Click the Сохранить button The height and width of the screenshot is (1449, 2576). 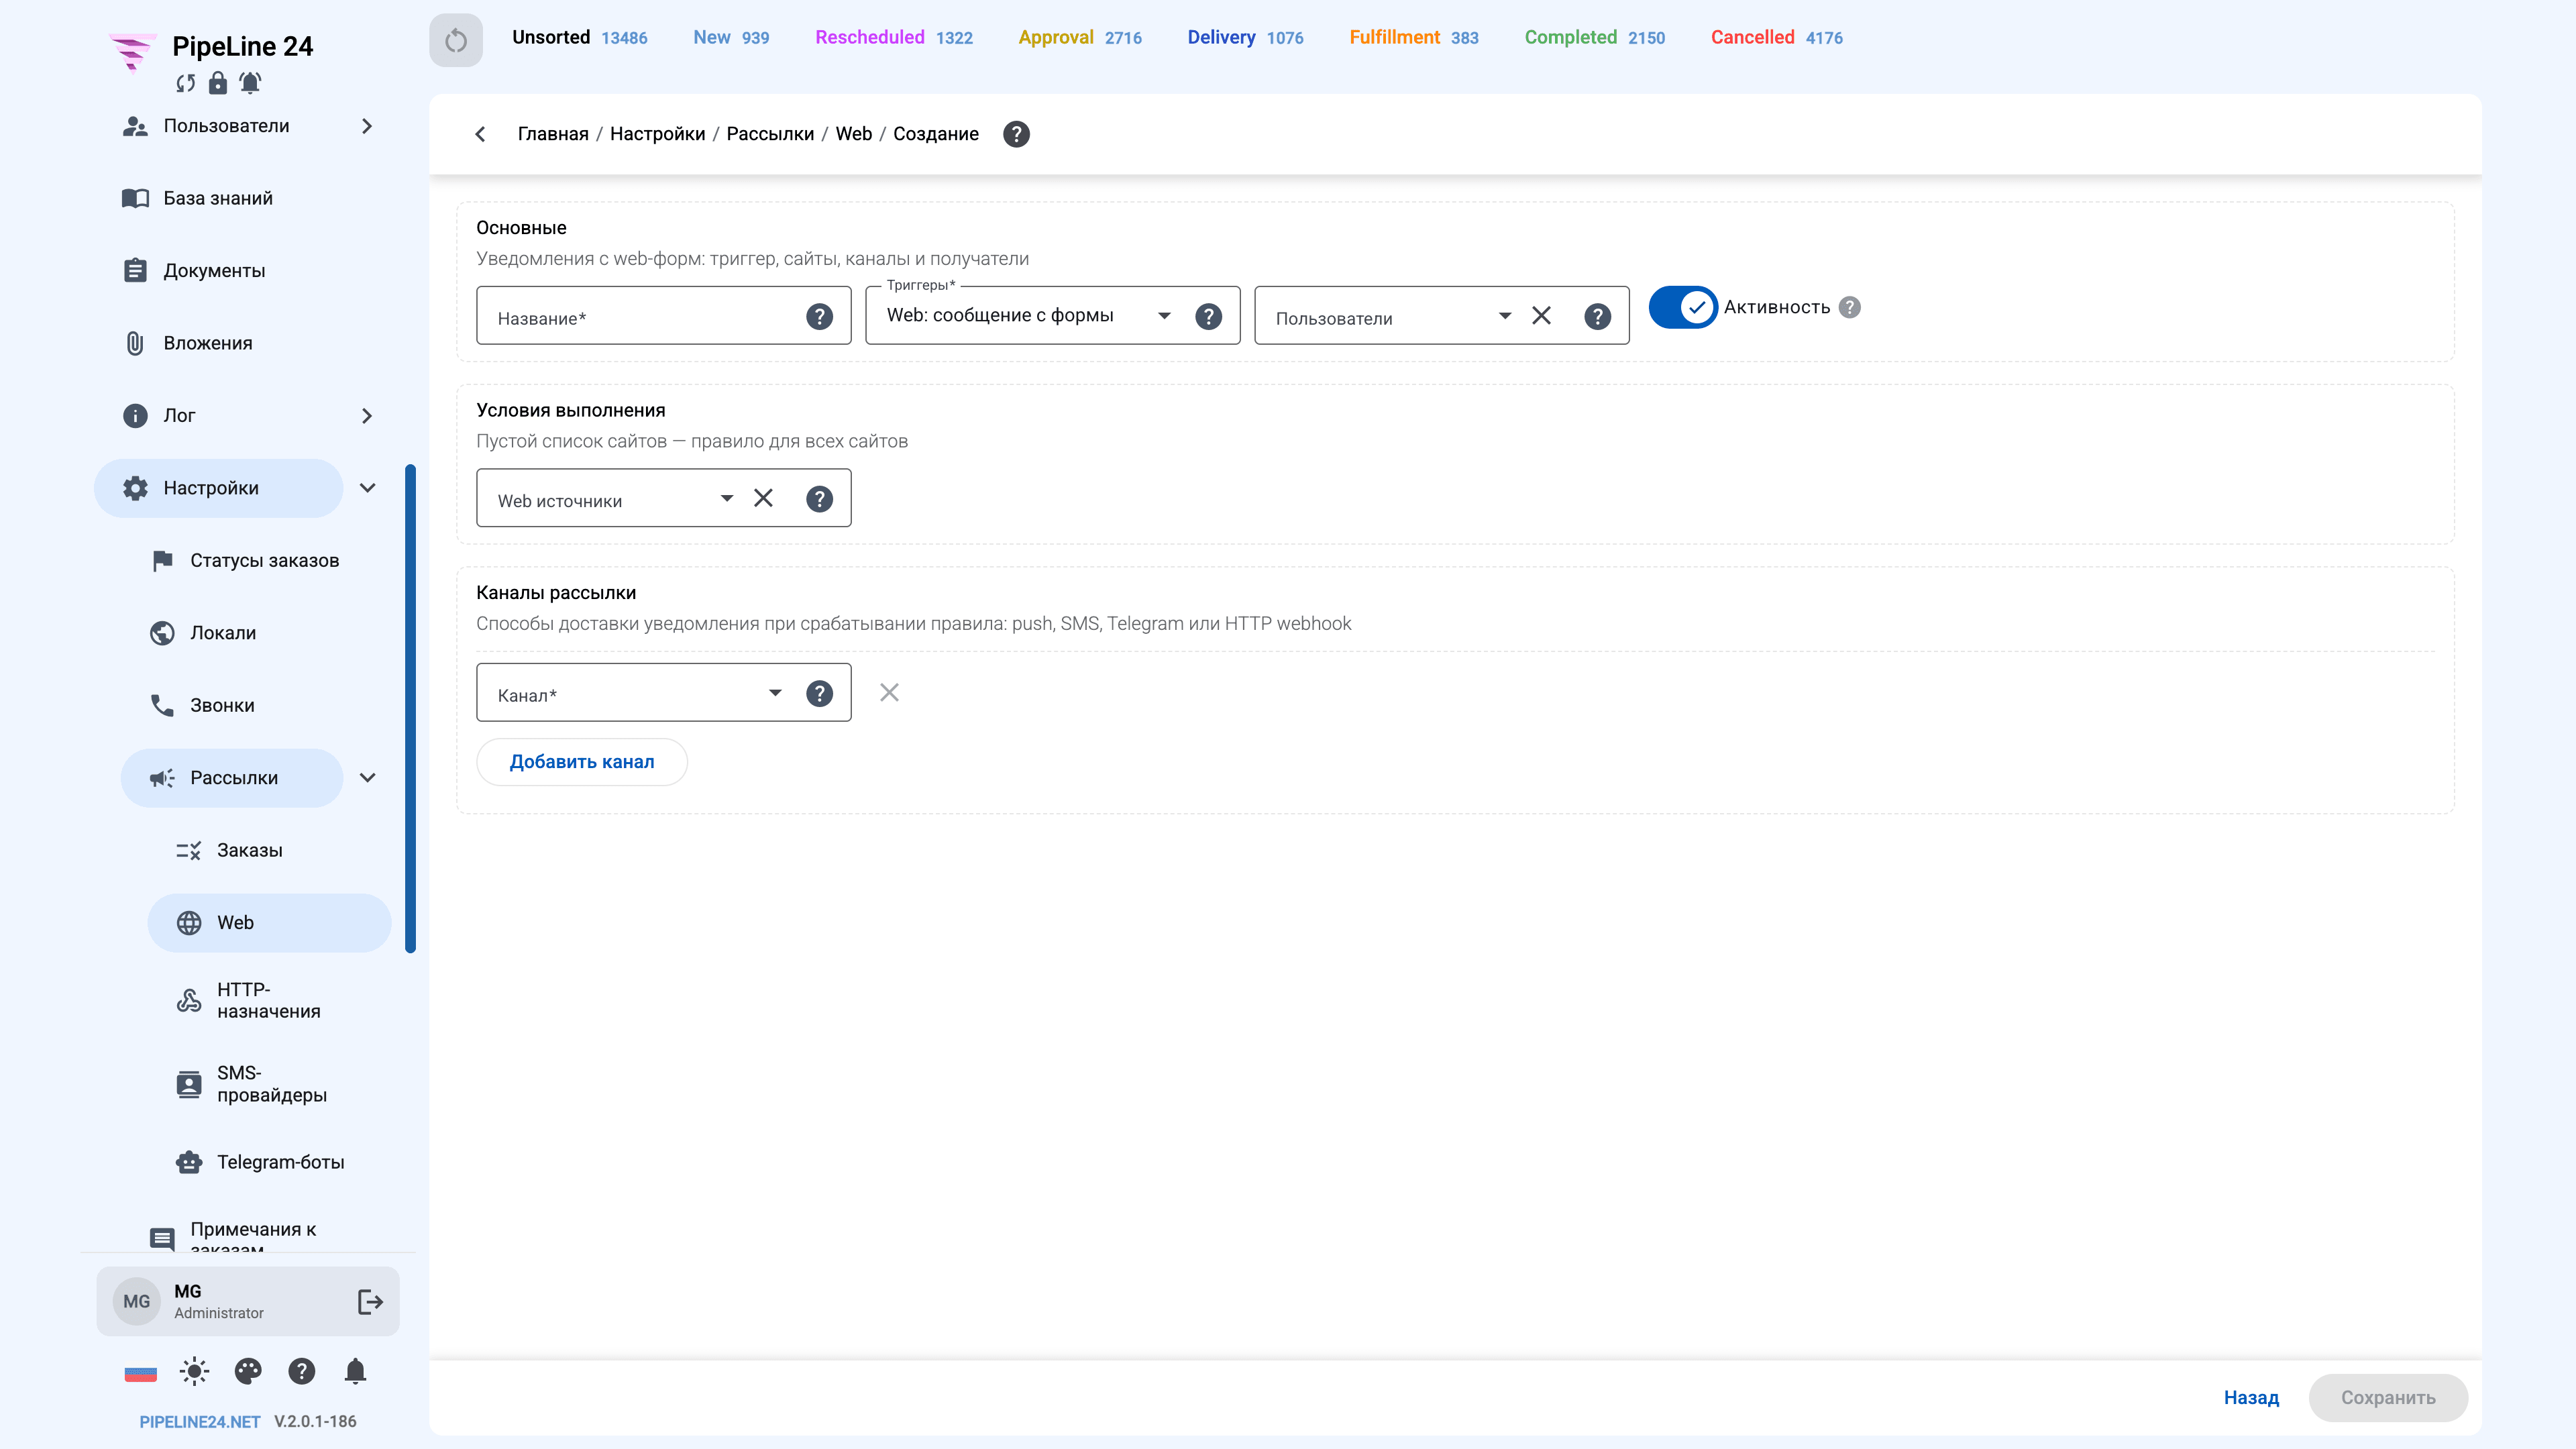[2388, 1398]
